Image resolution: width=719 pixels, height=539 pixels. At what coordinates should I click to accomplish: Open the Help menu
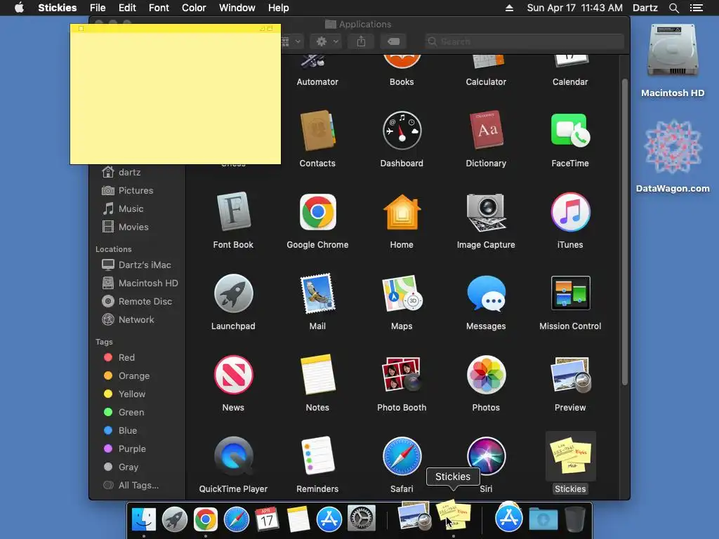click(278, 8)
